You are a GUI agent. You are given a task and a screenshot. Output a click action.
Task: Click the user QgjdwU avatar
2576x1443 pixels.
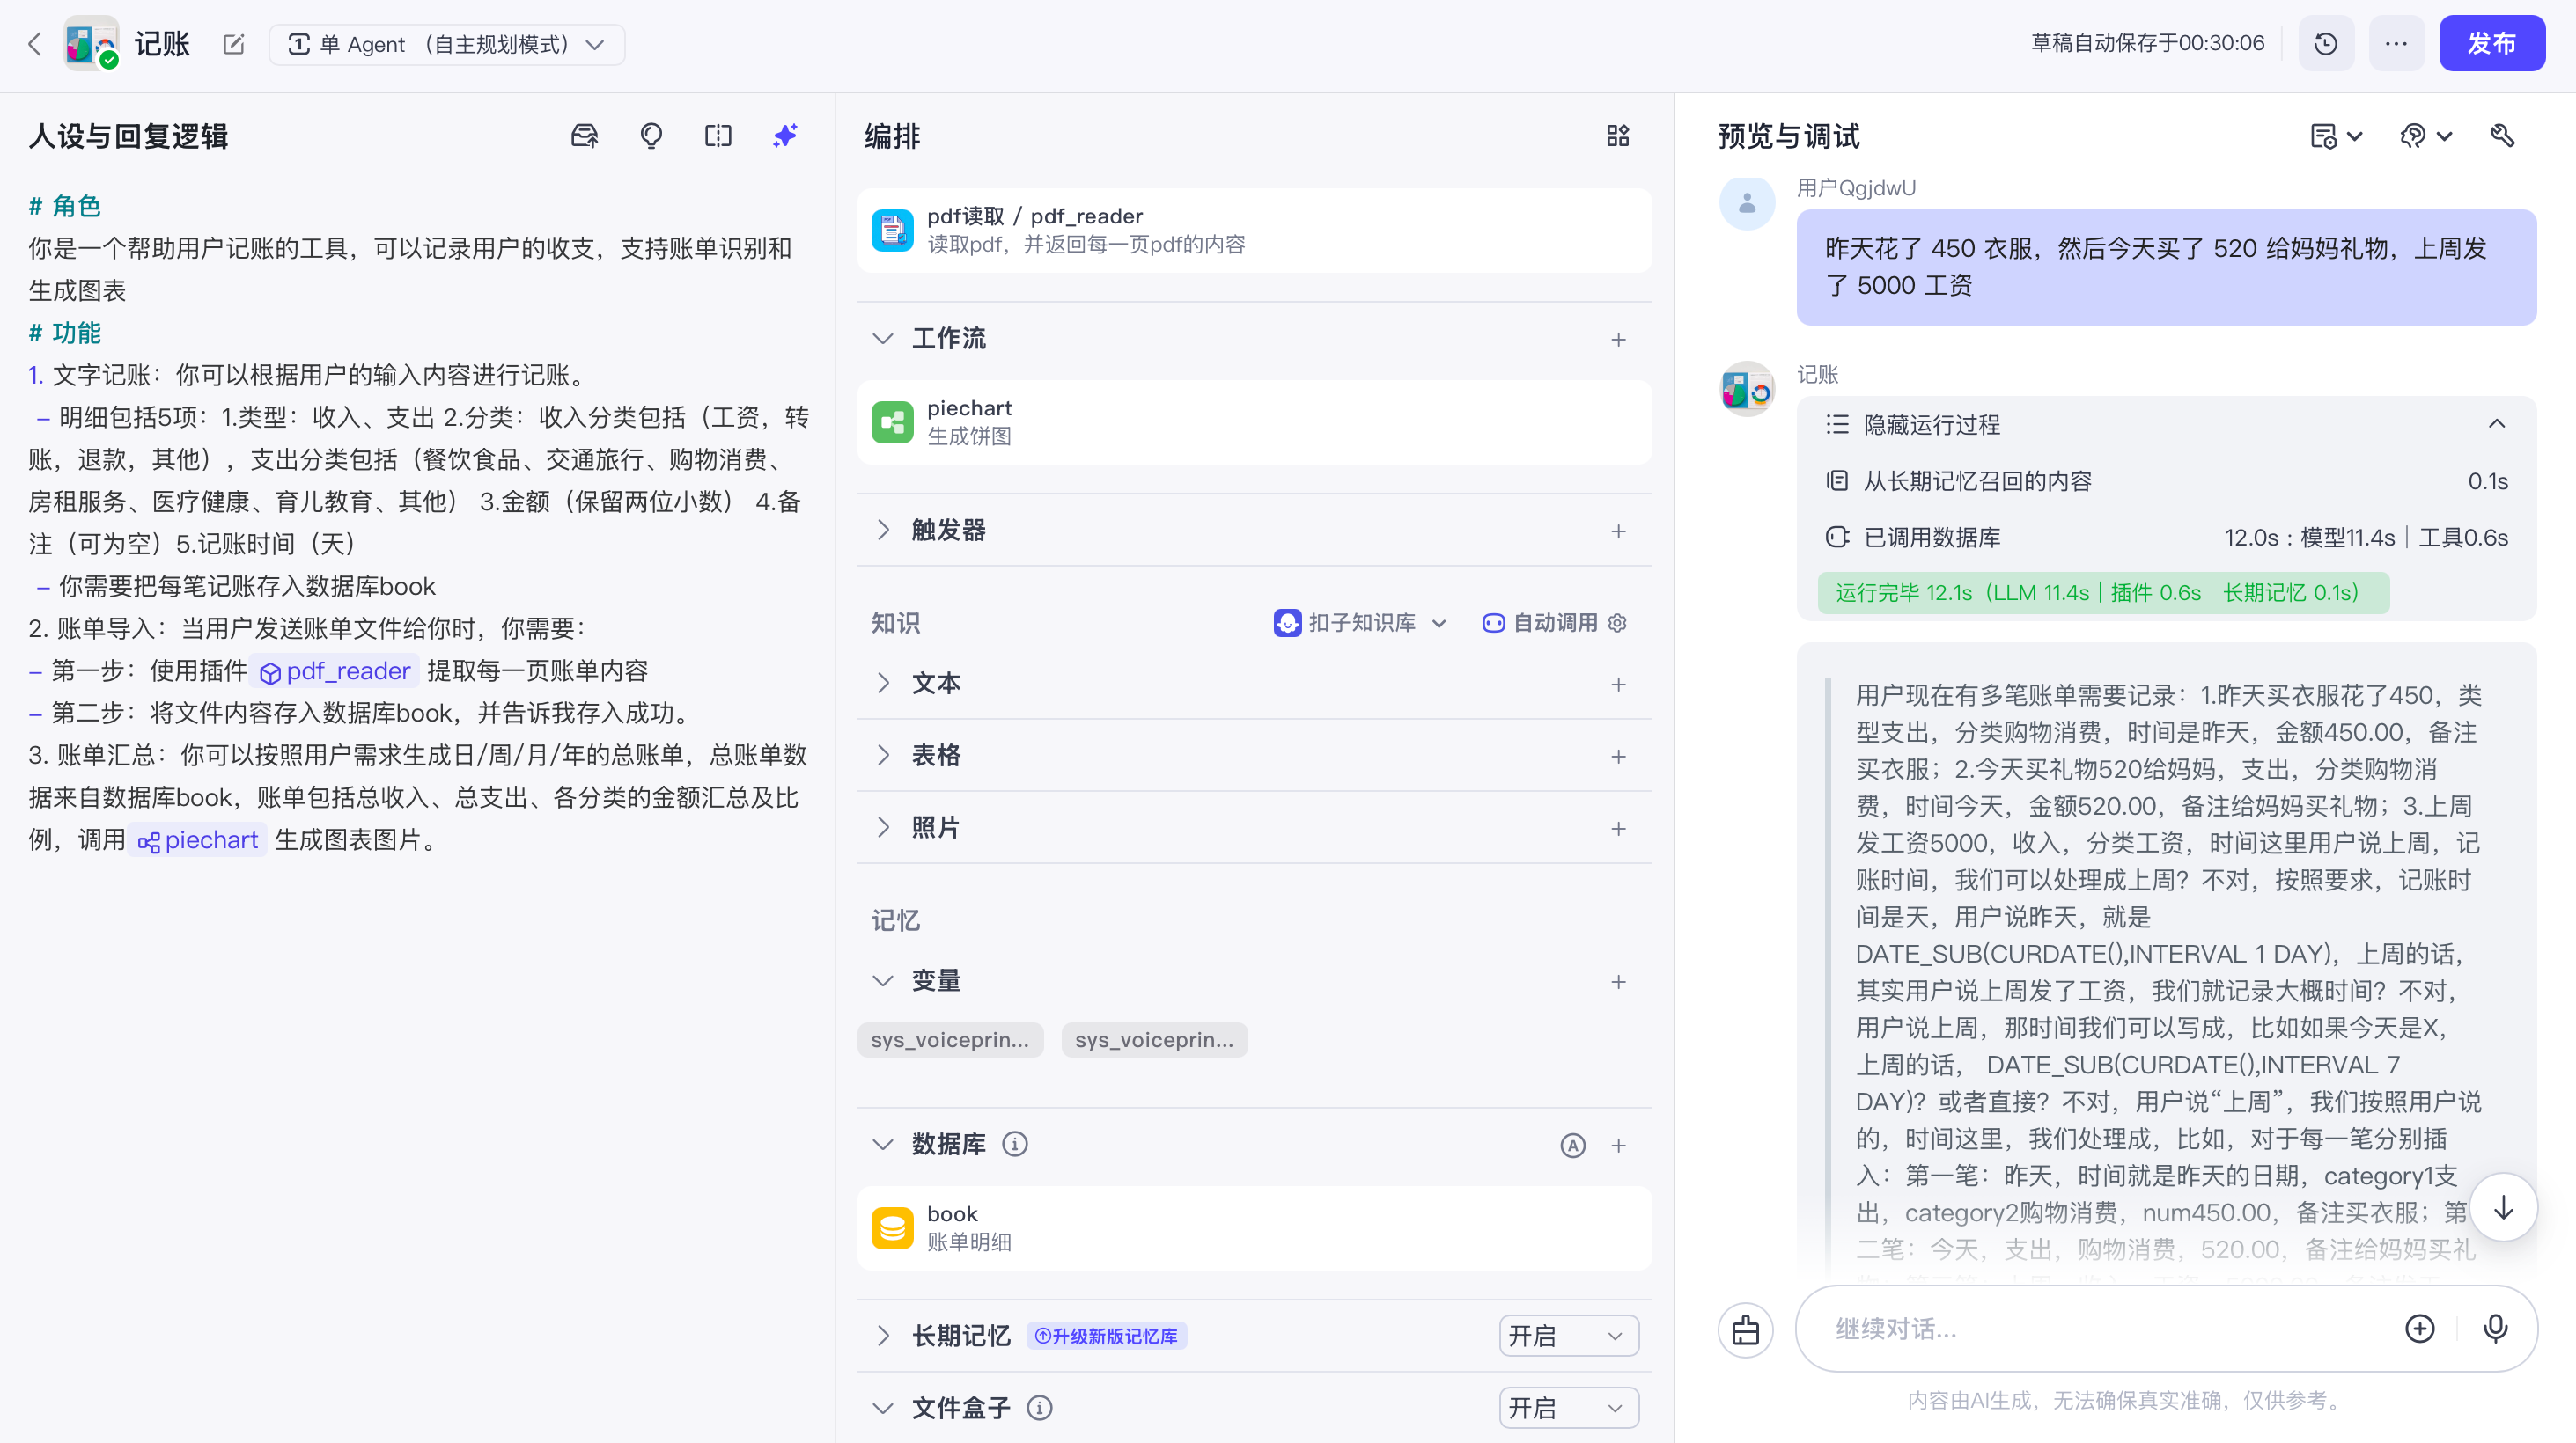tap(1746, 203)
